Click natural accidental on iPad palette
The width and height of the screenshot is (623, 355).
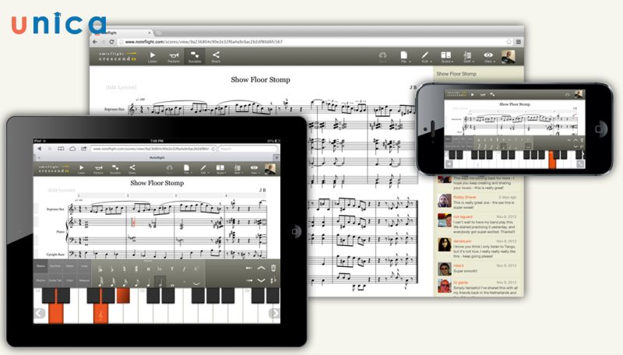(x=125, y=269)
